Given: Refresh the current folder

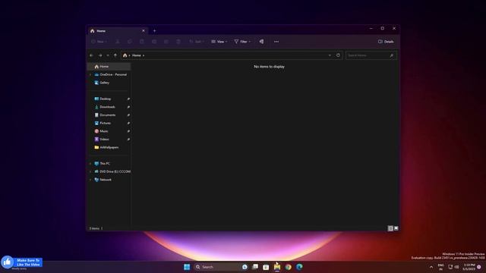Looking at the screenshot, I should coord(338,55).
